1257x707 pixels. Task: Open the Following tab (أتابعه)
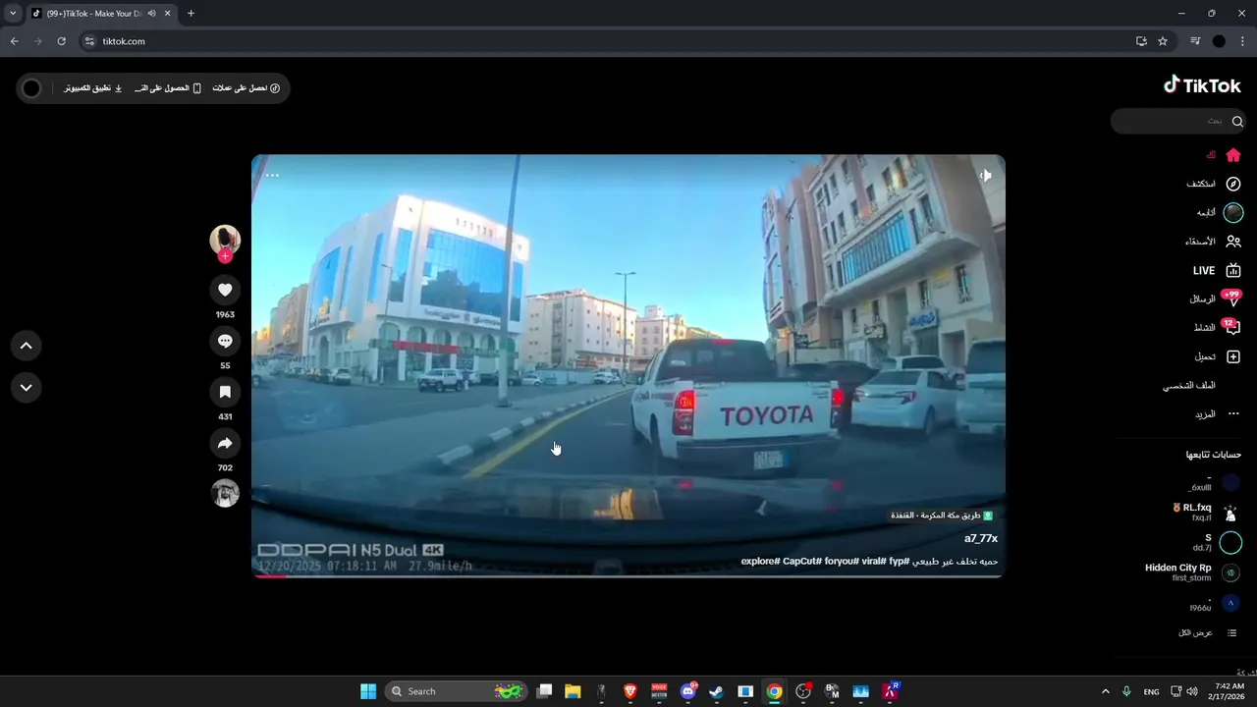[1220, 212]
